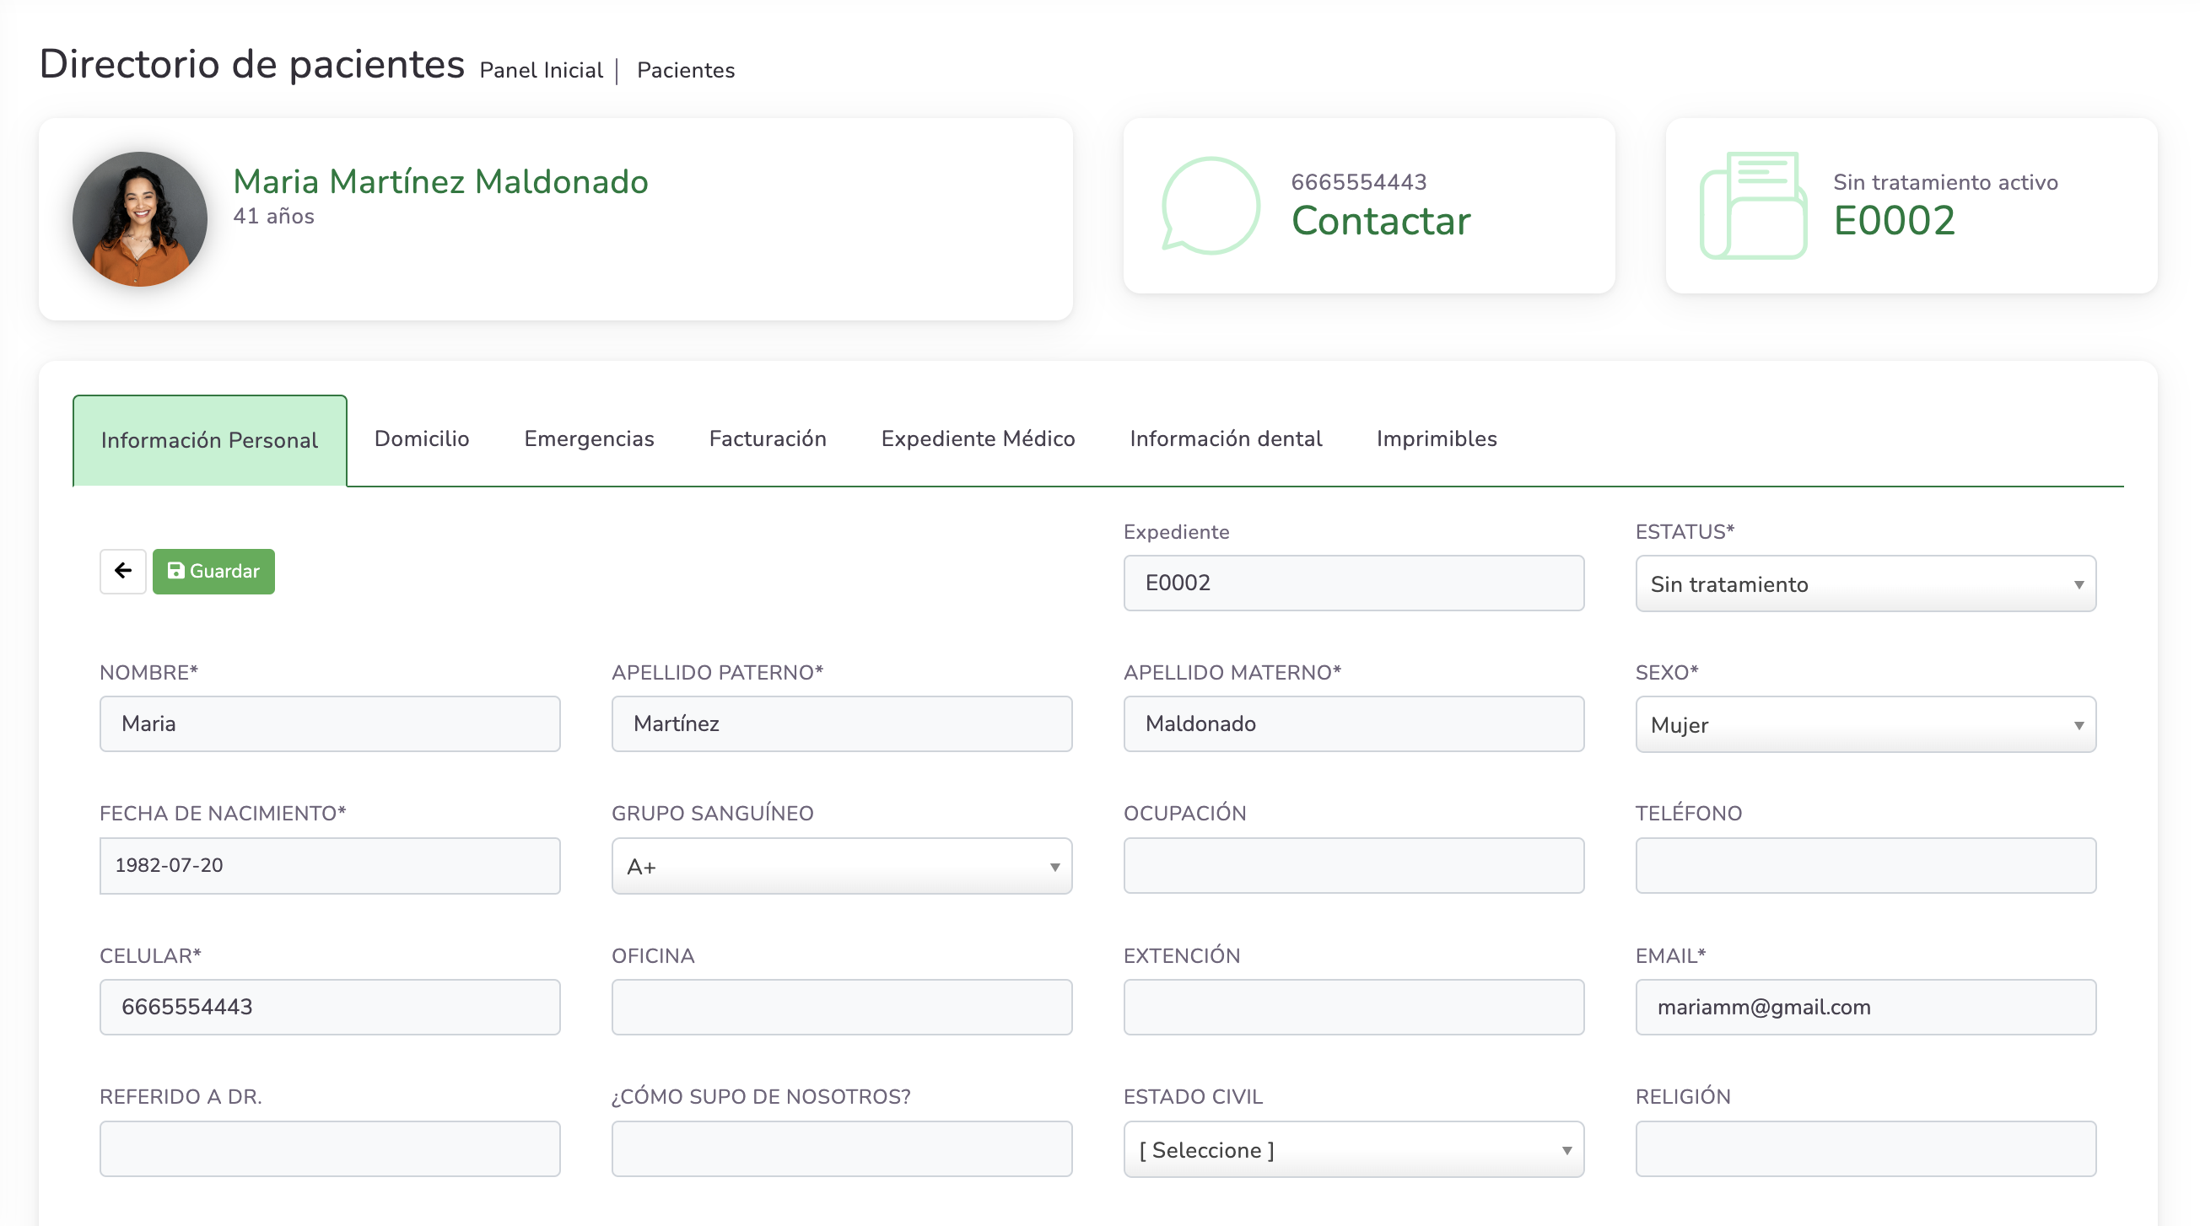Focus the Ocupación input field
This screenshot has height=1226, width=2200.
1353,866
